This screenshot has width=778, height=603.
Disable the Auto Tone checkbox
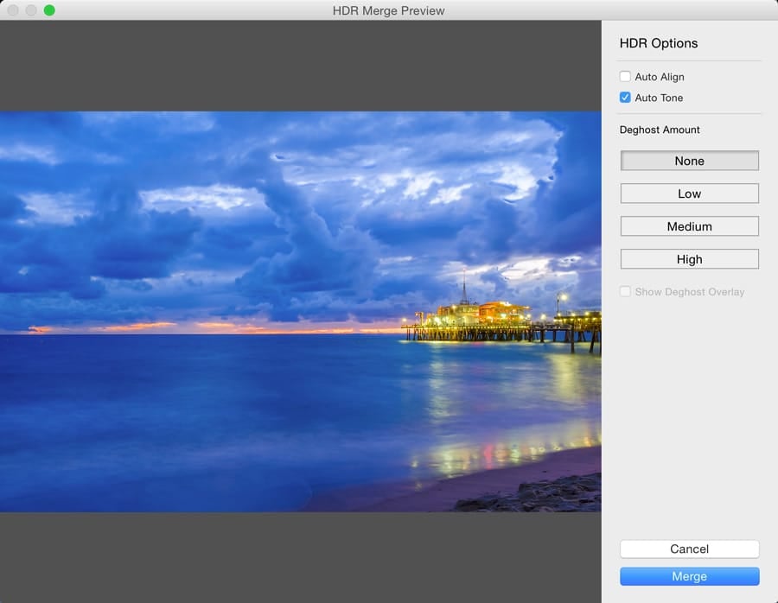(x=625, y=98)
